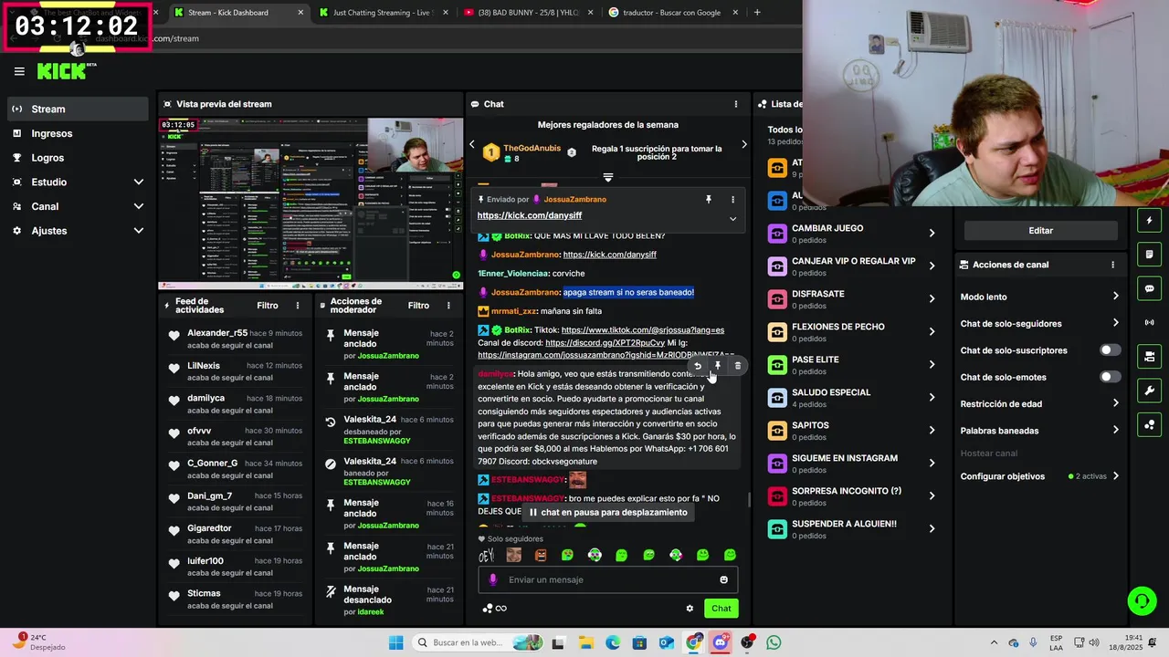Image resolution: width=1169 pixels, height=657 pixels.
Task: Open chat settings gear icon
Action: pyautogui.click(x=690, y=609)
